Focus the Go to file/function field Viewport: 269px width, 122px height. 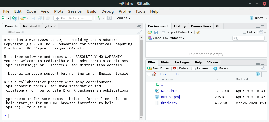pos(73,18)
